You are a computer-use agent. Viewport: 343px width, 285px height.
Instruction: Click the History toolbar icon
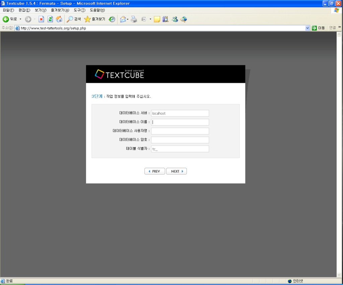click(112, 19)
